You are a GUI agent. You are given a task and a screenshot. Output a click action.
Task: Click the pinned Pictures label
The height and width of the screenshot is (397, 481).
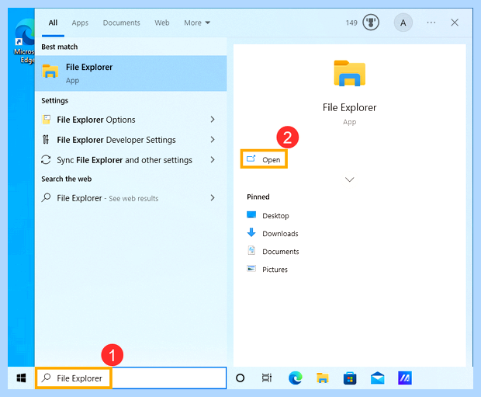click(x=275, y=269)
